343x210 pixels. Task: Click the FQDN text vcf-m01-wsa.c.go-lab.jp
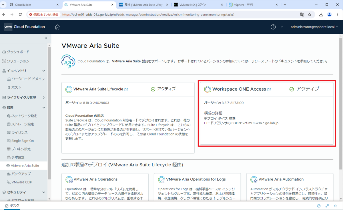pyautogui.click(x=260, y=123)
